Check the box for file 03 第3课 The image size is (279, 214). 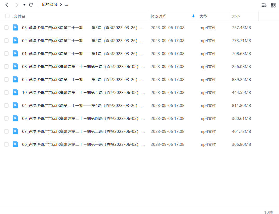point(6,27)
